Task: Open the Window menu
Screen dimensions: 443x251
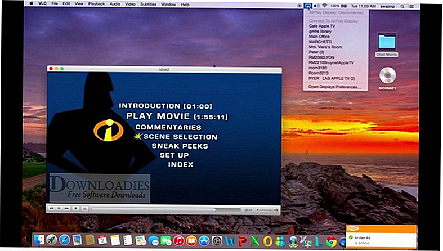Action: (x=168, y=5)
